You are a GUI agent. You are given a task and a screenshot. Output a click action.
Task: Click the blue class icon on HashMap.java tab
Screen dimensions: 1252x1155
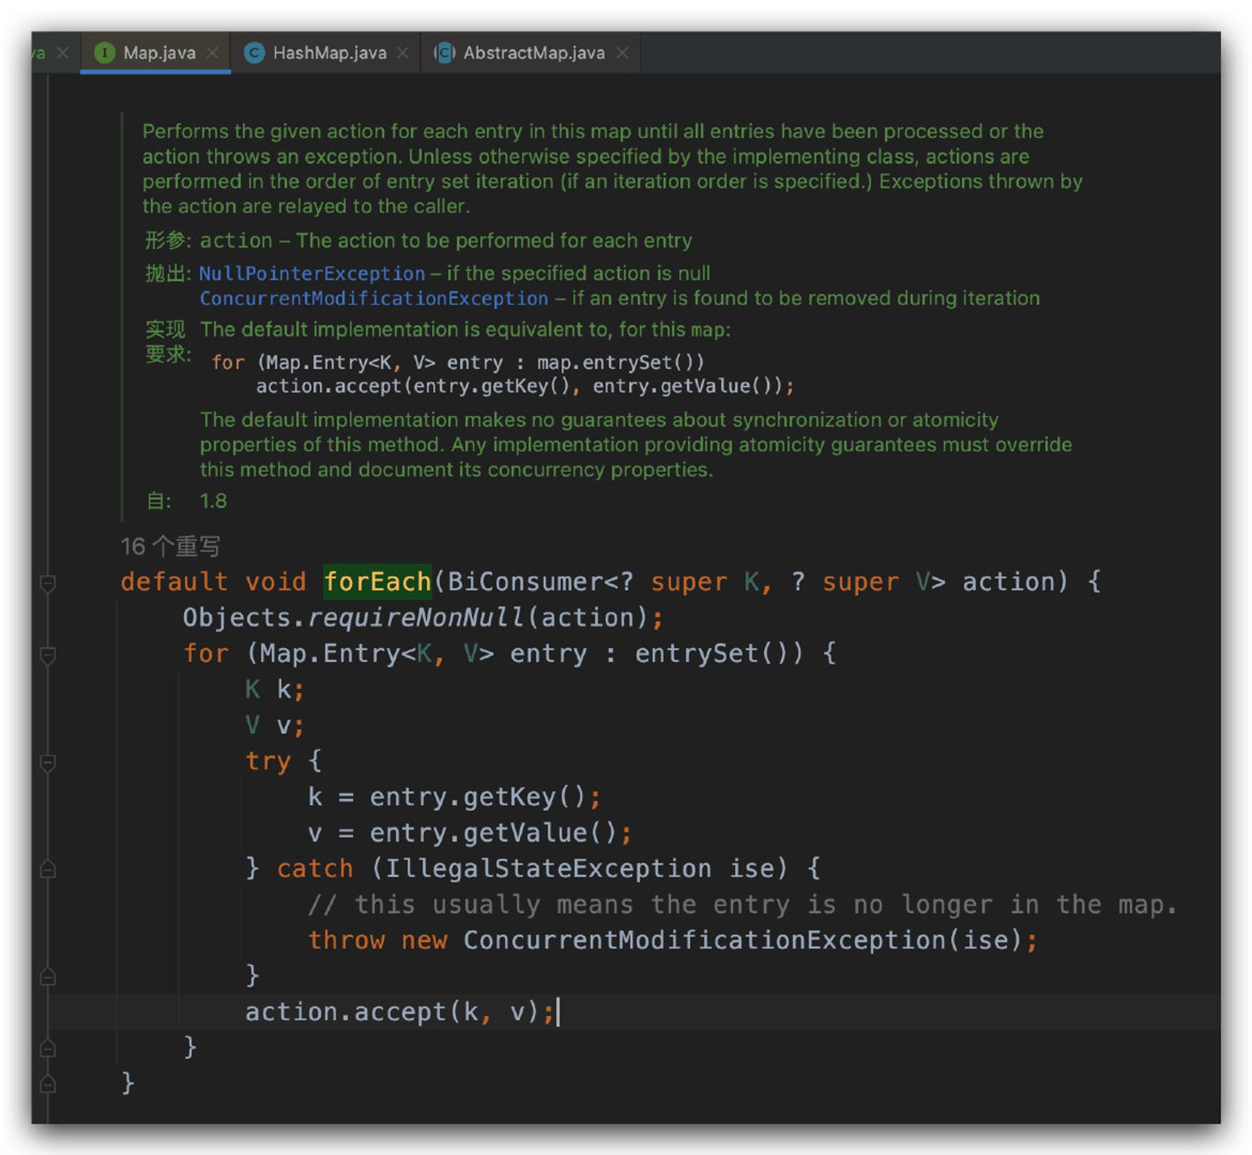coord(255,53)
